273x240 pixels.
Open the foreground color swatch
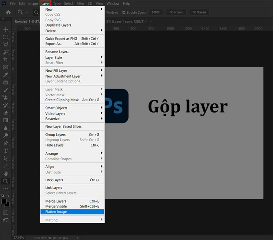click(4, 201)
